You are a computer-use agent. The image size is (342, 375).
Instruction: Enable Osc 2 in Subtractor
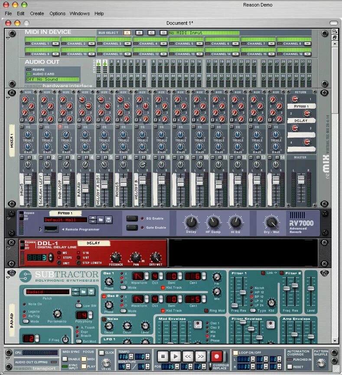[104, 296]
